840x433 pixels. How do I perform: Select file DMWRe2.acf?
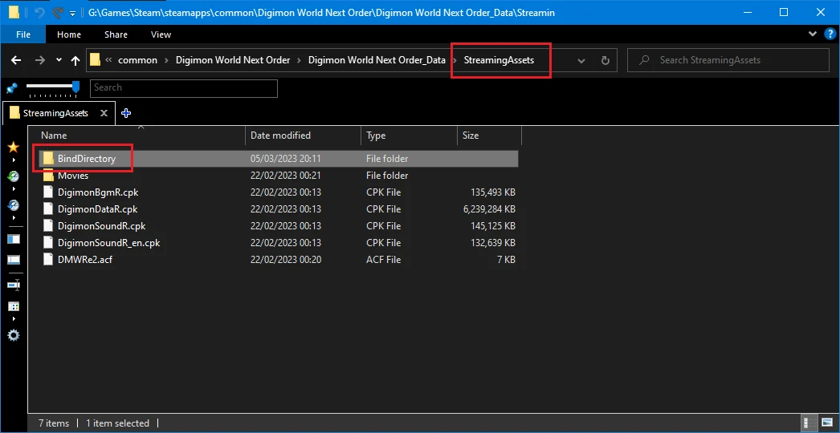[x=84, y=260]
